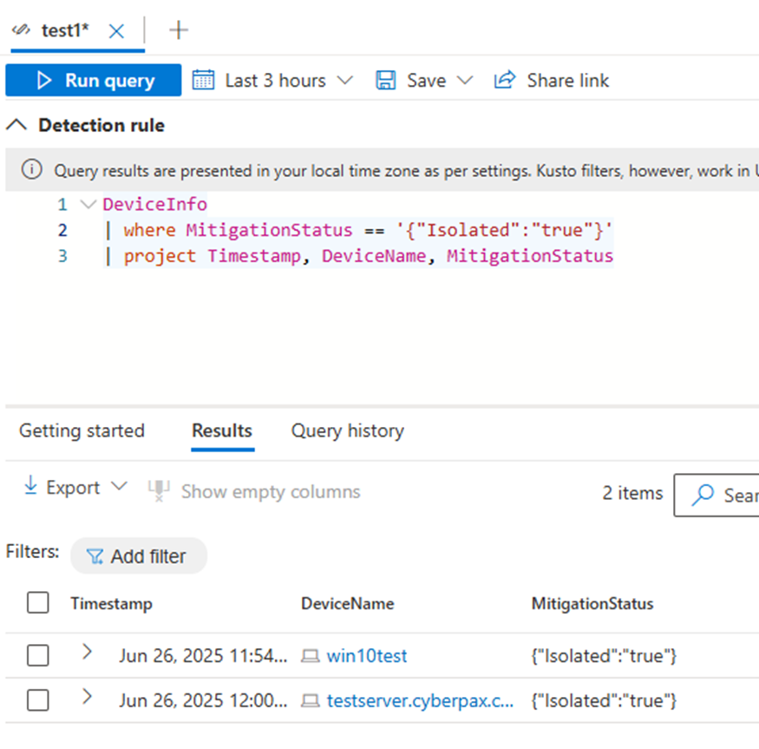Switch to the Query history tab
759x749 pixels.
347,430
